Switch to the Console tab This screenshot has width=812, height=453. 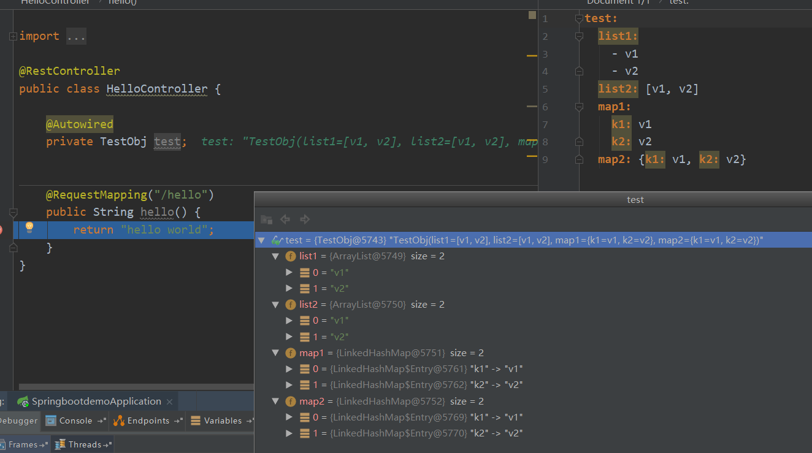75,421
